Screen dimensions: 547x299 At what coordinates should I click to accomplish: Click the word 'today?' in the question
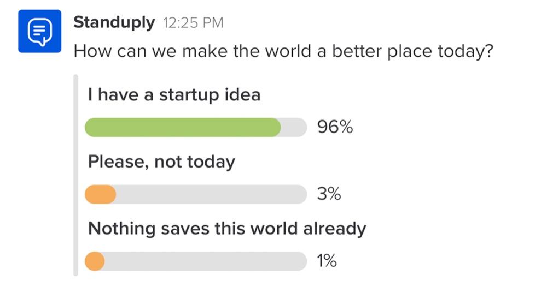point(465,51)
